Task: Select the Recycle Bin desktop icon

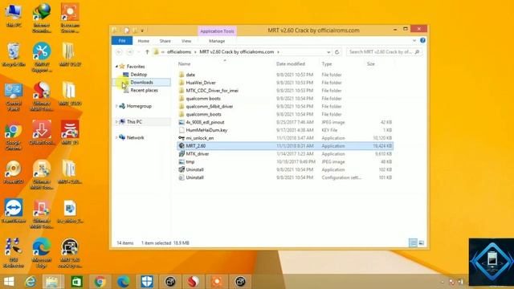Action: (x=14, y=55)
